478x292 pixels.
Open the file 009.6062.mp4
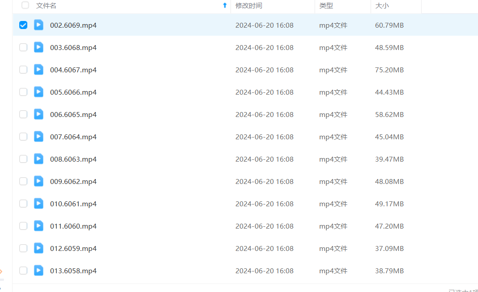coord(73,181)
